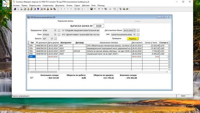Click the person user toolbar icon

tap(48, 9)
